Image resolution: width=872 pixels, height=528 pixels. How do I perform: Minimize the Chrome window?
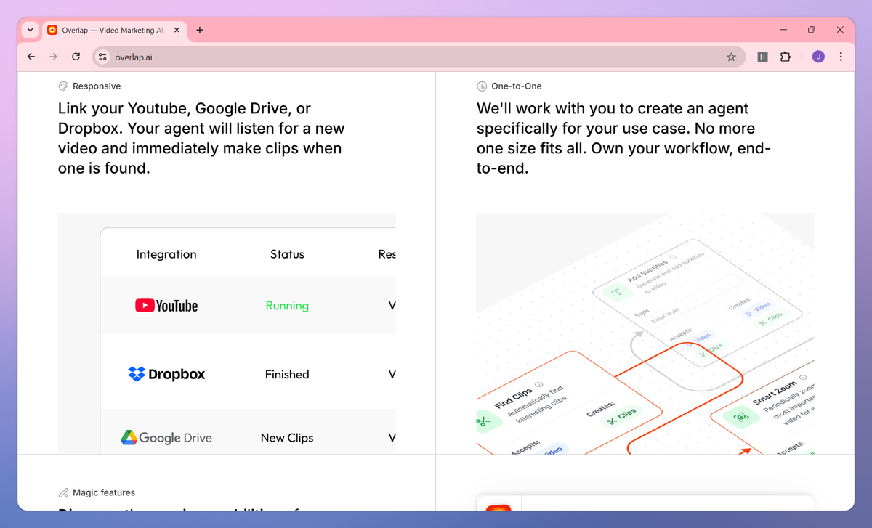[x=784, y=30]
